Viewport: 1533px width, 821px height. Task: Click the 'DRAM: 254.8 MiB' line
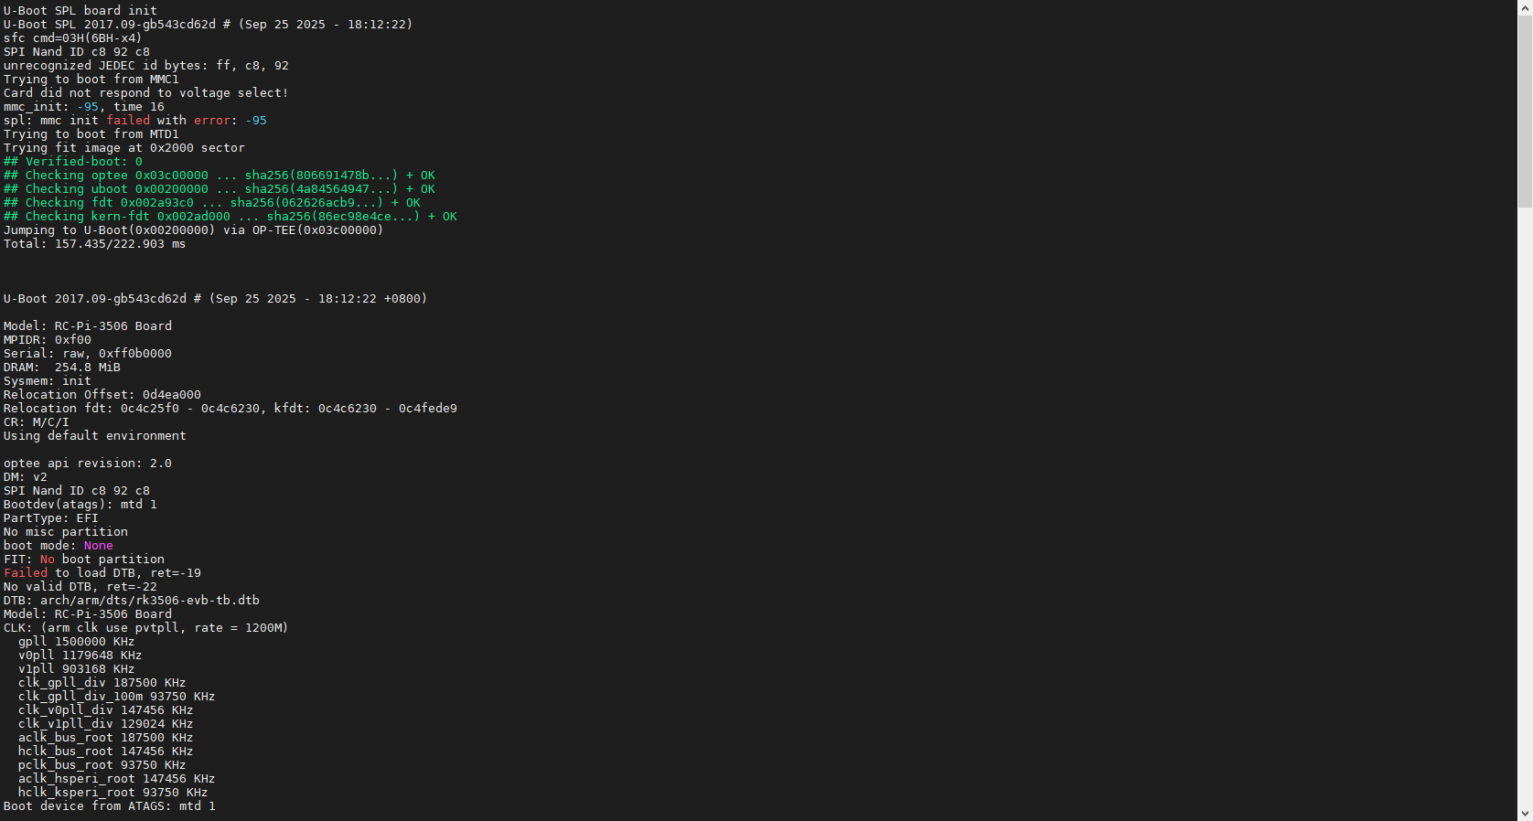pyautogui.click(x=62, y=368)
